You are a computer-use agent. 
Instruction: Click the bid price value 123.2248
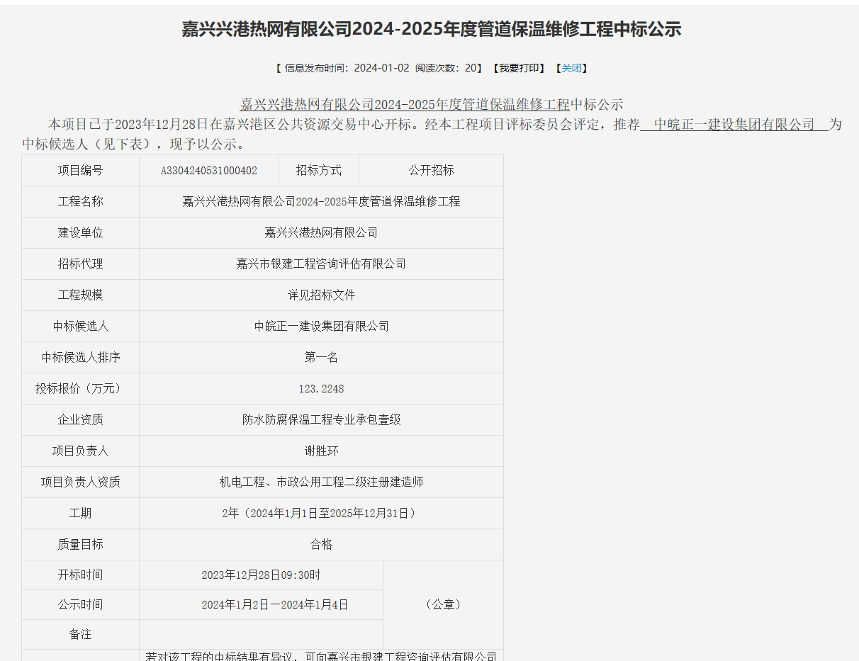pos(321,389)
